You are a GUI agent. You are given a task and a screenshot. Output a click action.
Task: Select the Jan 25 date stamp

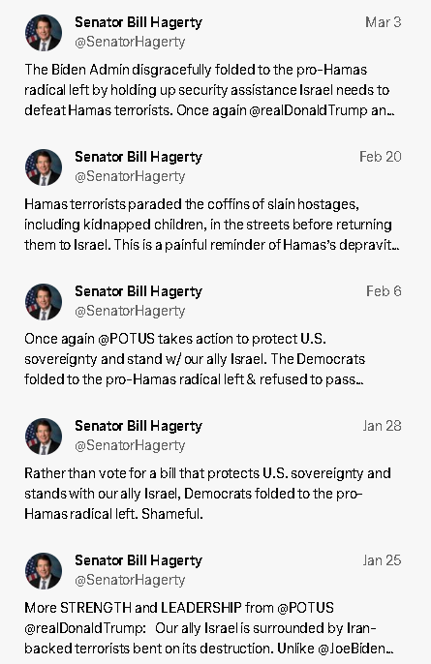[382, 560]
